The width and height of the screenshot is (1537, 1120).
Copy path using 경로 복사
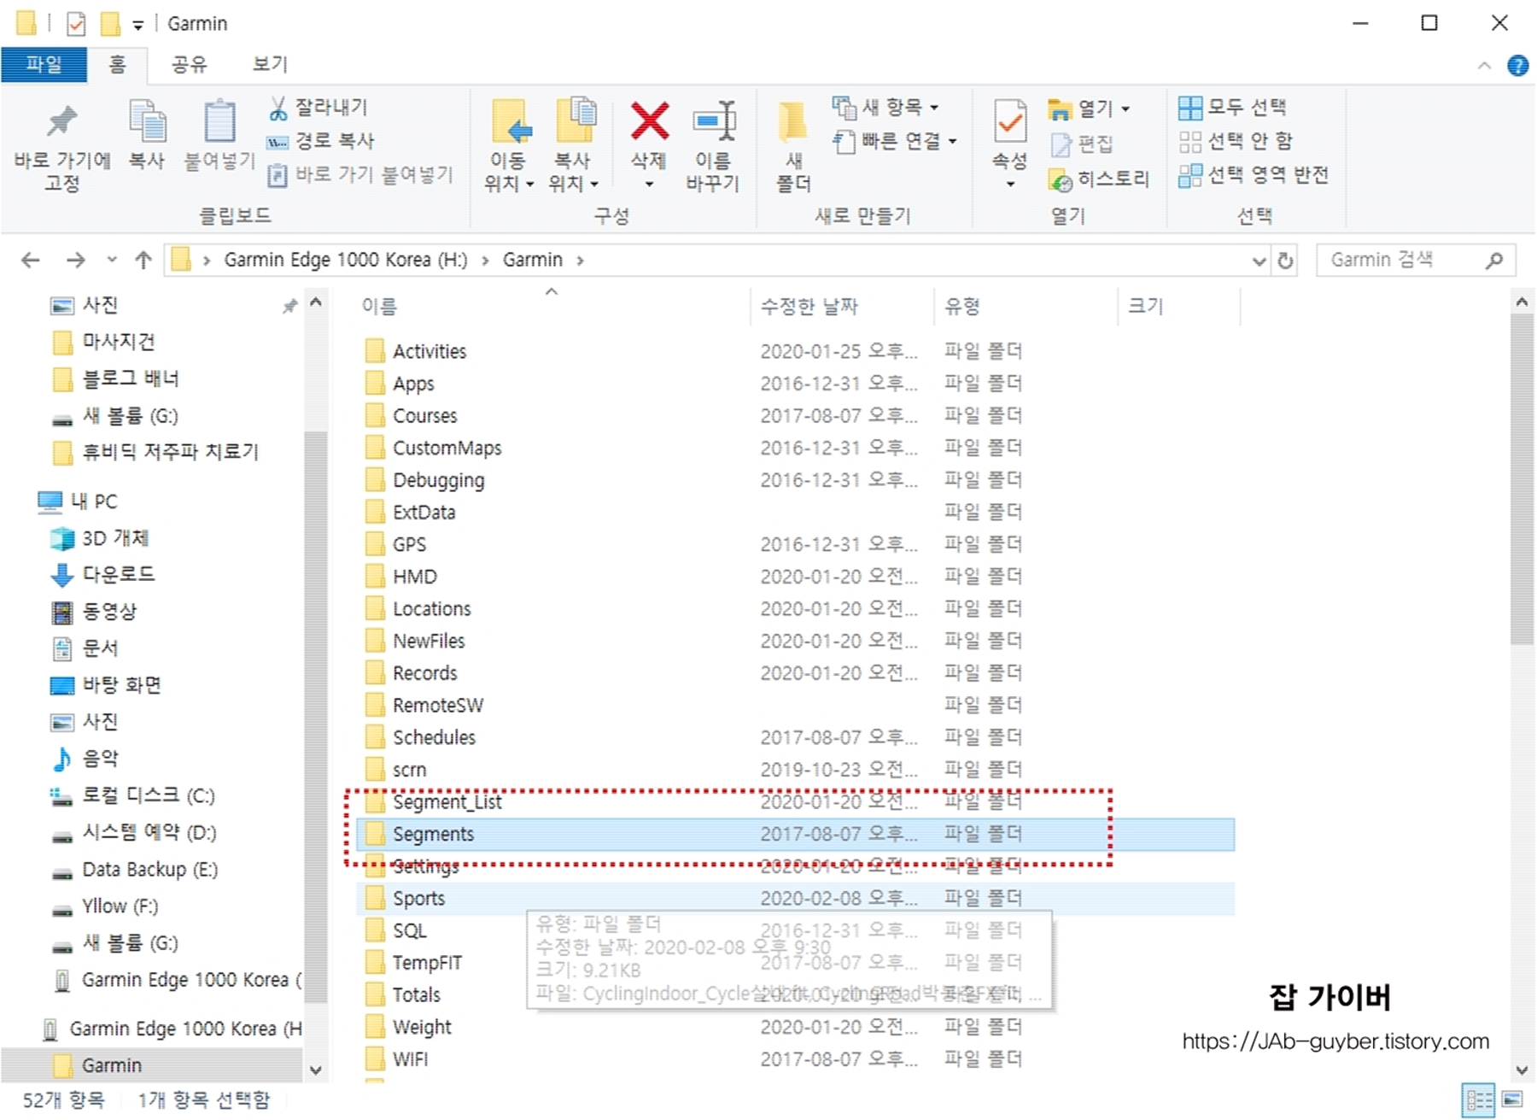point(321,141)
